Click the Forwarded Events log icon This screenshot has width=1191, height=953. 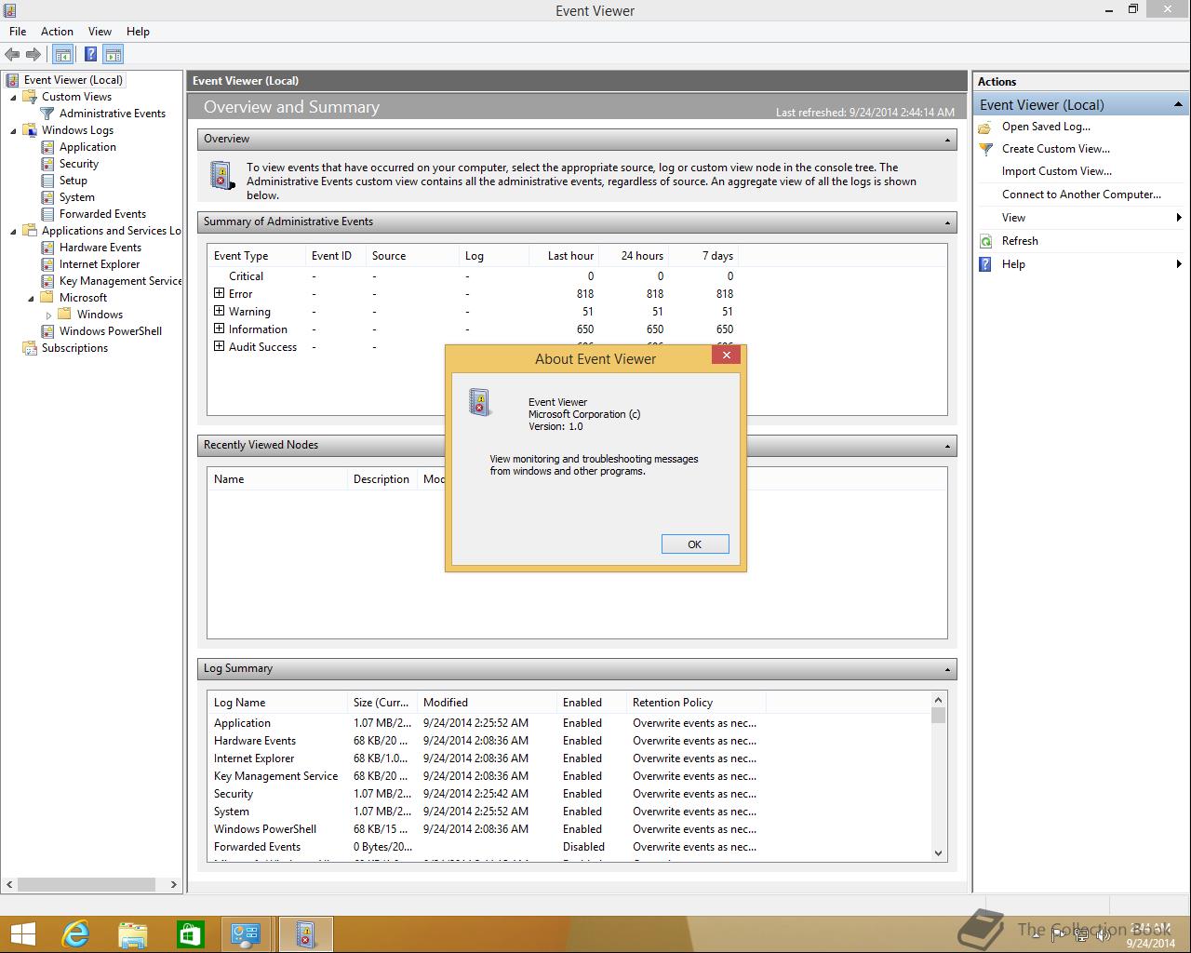(47, 214)
